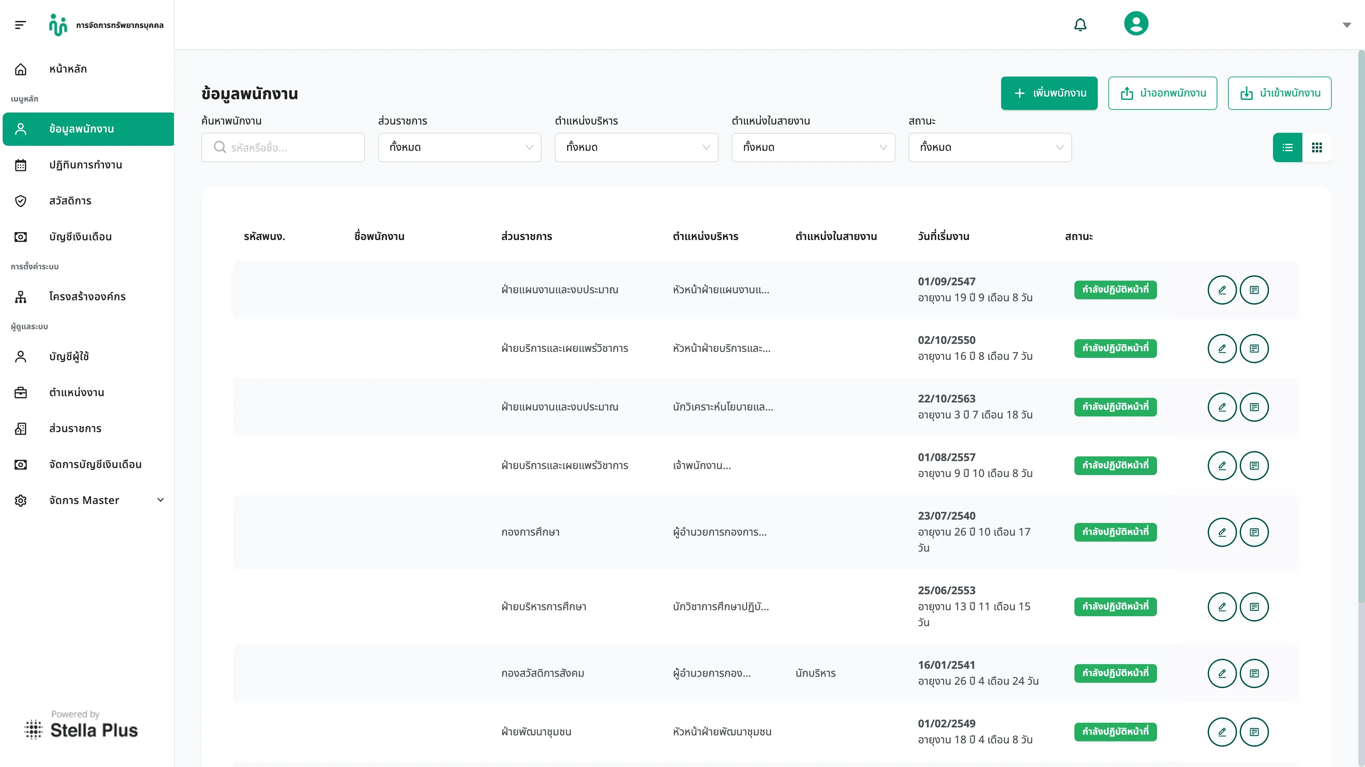Click the Stella Plus footer logo
The height and width of the screenshot is (767, 1365).
click(81, 725)
